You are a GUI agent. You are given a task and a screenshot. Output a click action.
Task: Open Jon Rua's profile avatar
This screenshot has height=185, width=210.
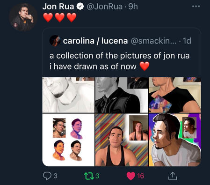coord(23,17)
